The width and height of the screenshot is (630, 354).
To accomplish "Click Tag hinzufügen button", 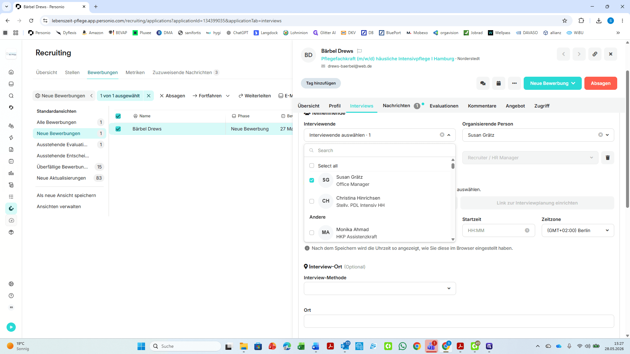I will pos(321,83).
